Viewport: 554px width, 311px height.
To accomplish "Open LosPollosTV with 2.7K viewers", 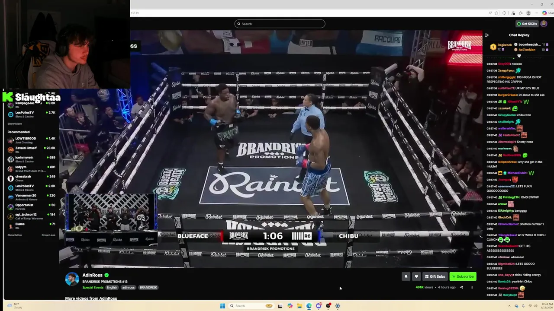I will pos(32,114).
